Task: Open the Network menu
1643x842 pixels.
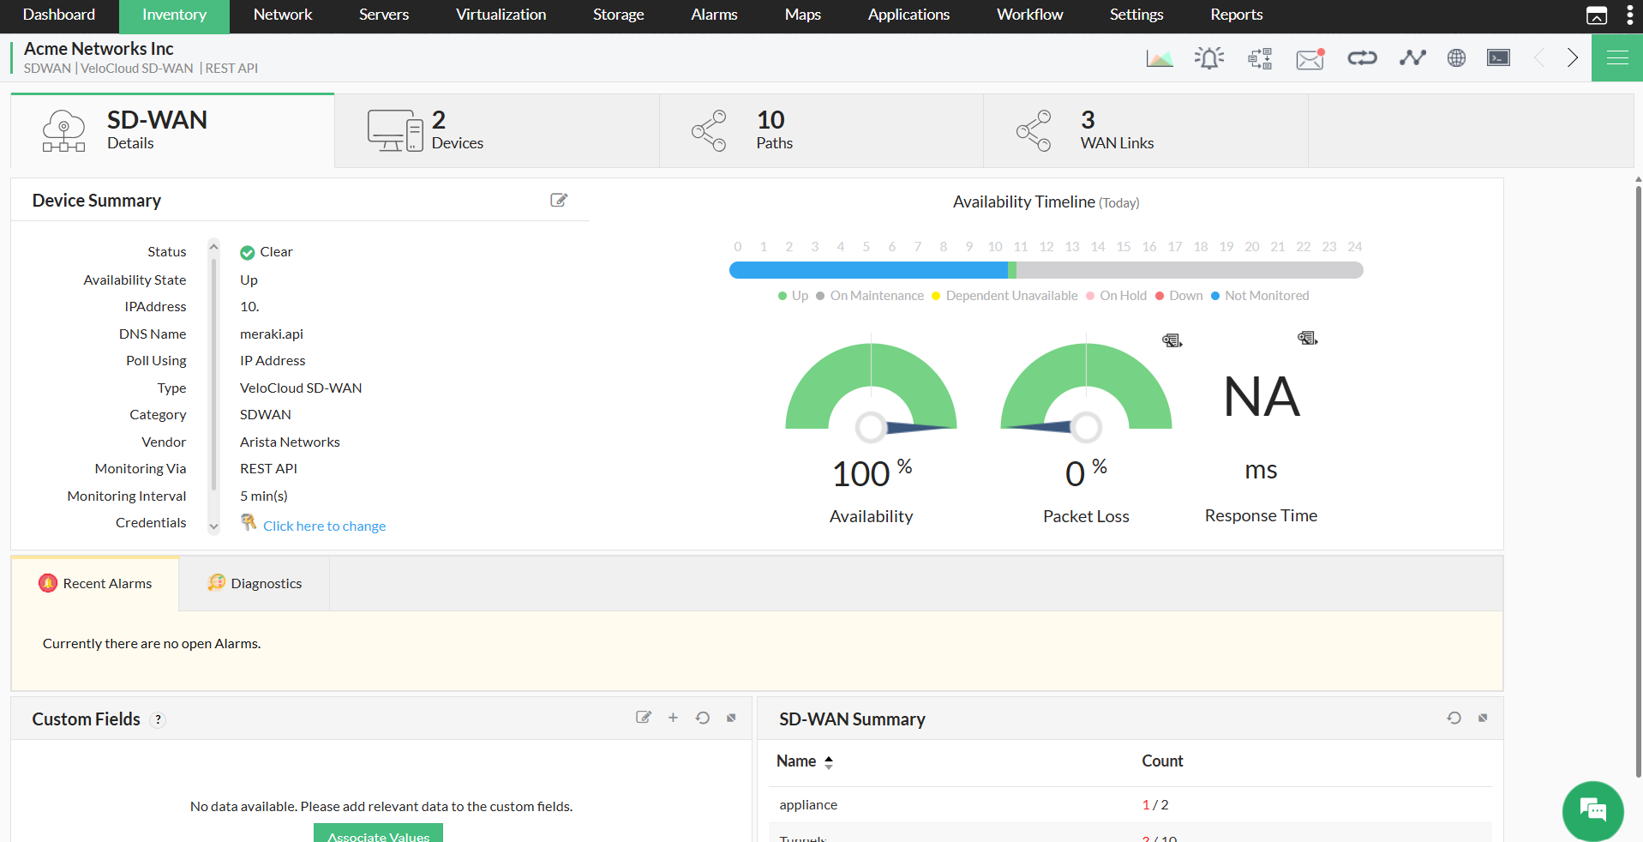Action: 283,15
